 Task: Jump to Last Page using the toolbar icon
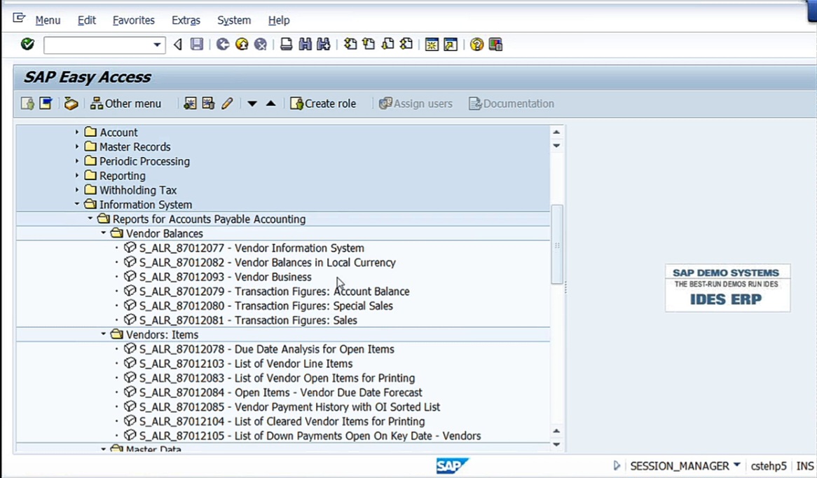point(406,44)
